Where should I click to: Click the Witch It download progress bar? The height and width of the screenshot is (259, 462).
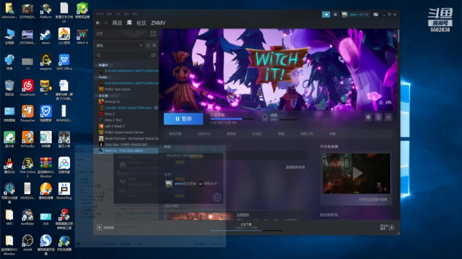[232, 119]
